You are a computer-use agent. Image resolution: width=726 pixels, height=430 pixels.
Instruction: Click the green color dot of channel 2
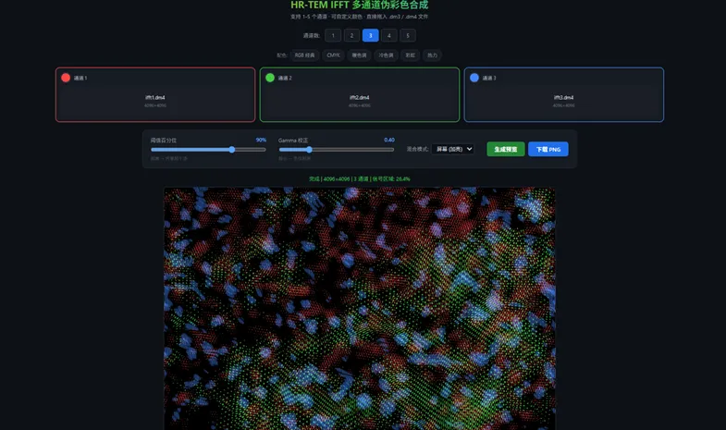(x=270, y=78)
